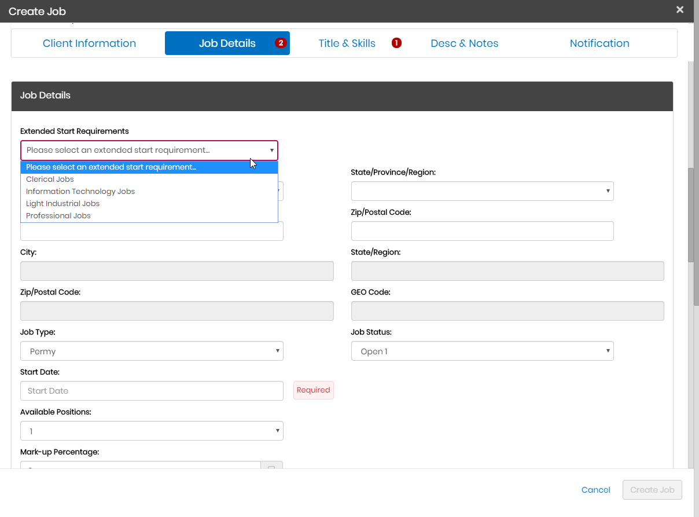The height and width of the screenshot is (517, 699).
Task: Switch to the Client Information tab
Action: 89,43
